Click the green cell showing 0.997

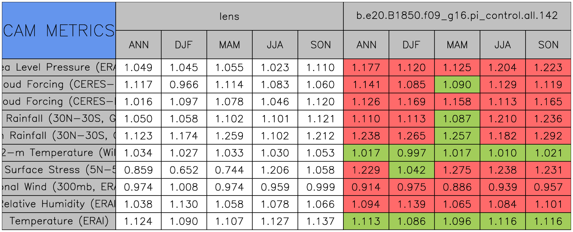(412, 153)
